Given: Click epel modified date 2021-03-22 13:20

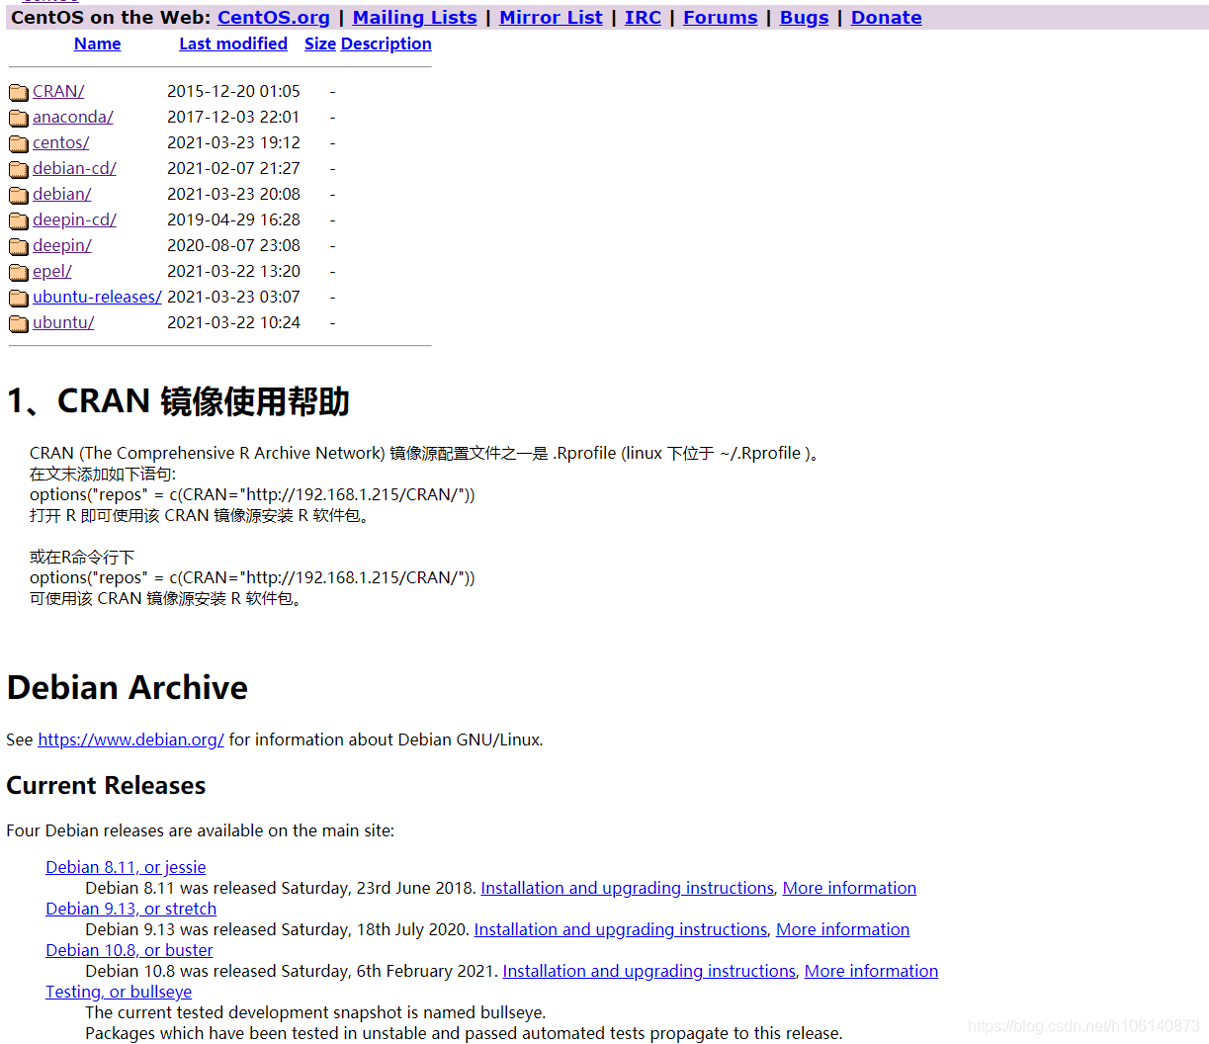Looking at the screenshot, I should [x=233, y=271].
